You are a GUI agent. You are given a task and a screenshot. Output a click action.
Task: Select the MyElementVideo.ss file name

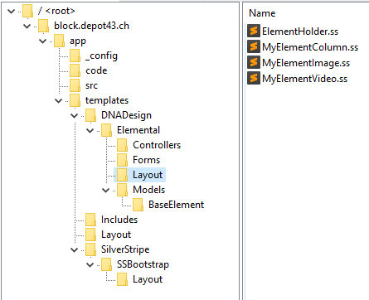305,79
